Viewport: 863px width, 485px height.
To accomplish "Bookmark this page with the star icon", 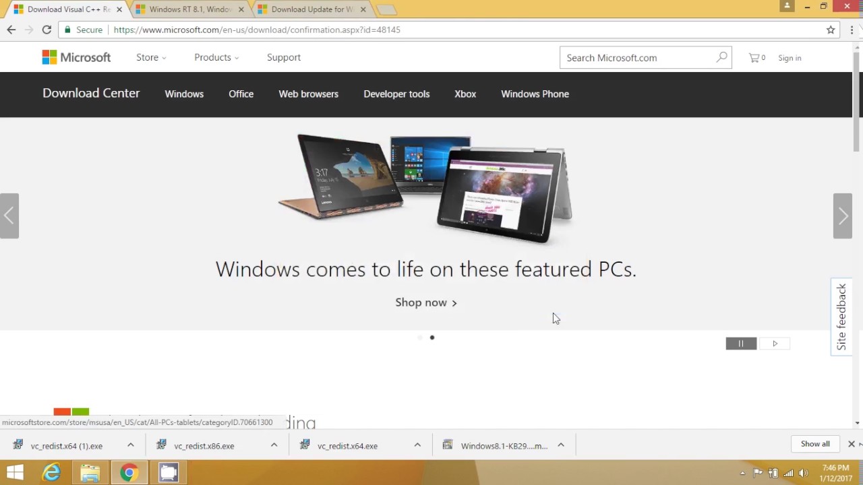I will tap(831, 30).
